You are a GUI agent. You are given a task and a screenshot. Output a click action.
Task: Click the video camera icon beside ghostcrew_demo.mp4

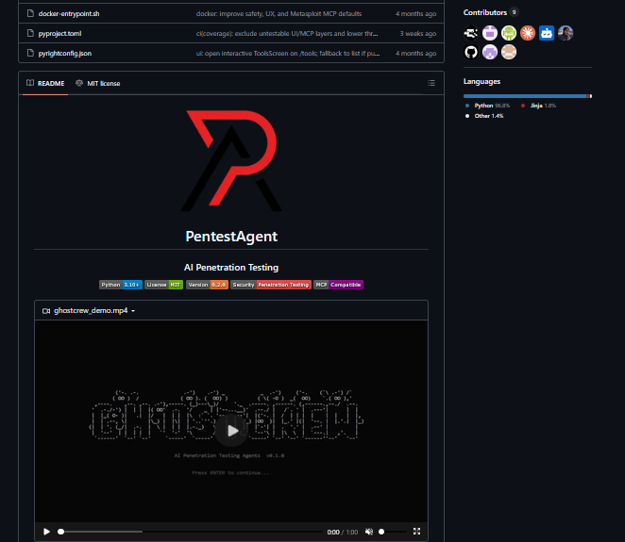[x=46, y=311]
